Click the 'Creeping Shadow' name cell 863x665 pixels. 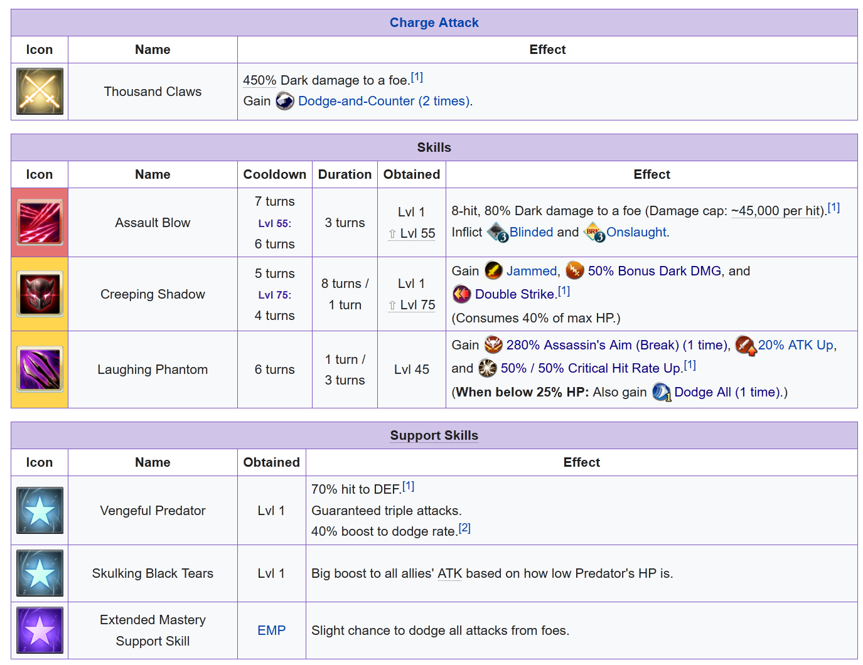coord(153,294)
